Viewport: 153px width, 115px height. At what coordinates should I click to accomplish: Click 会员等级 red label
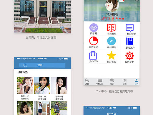105,18
